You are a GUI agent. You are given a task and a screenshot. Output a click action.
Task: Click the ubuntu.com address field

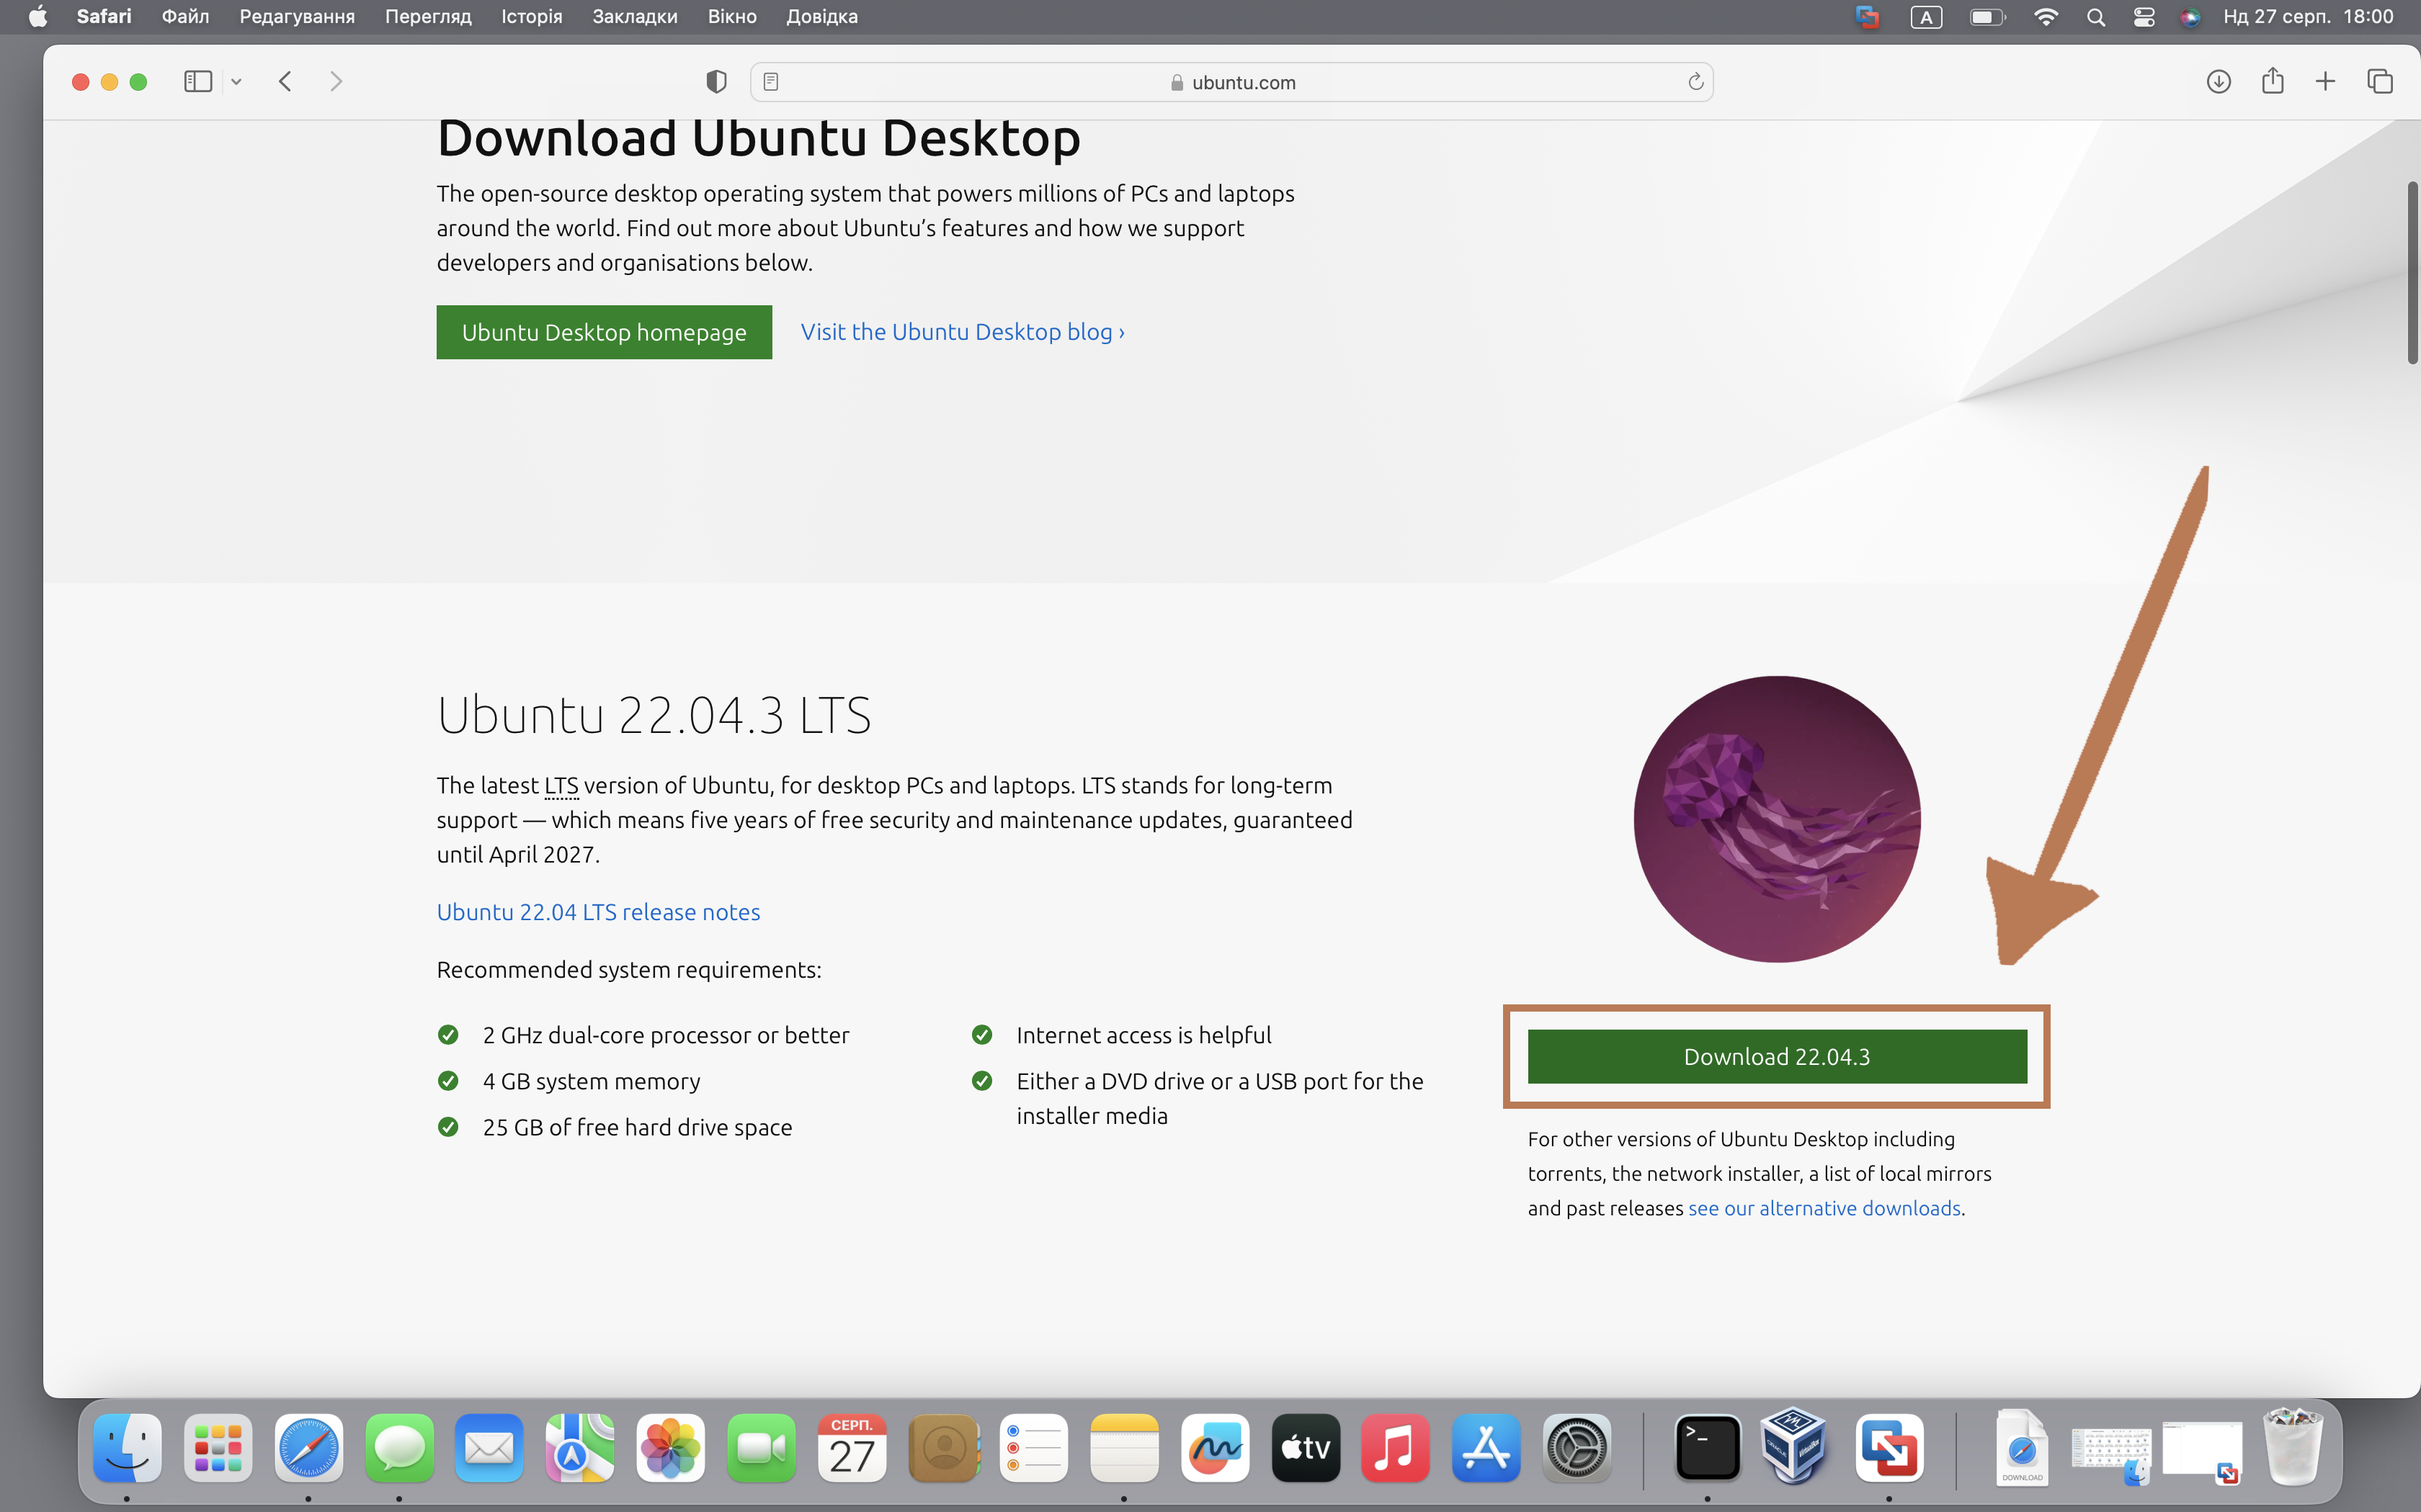[1231, 82]
